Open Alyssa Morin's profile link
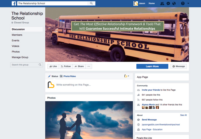This screenshot has width=201, height=139. [148, 105]
